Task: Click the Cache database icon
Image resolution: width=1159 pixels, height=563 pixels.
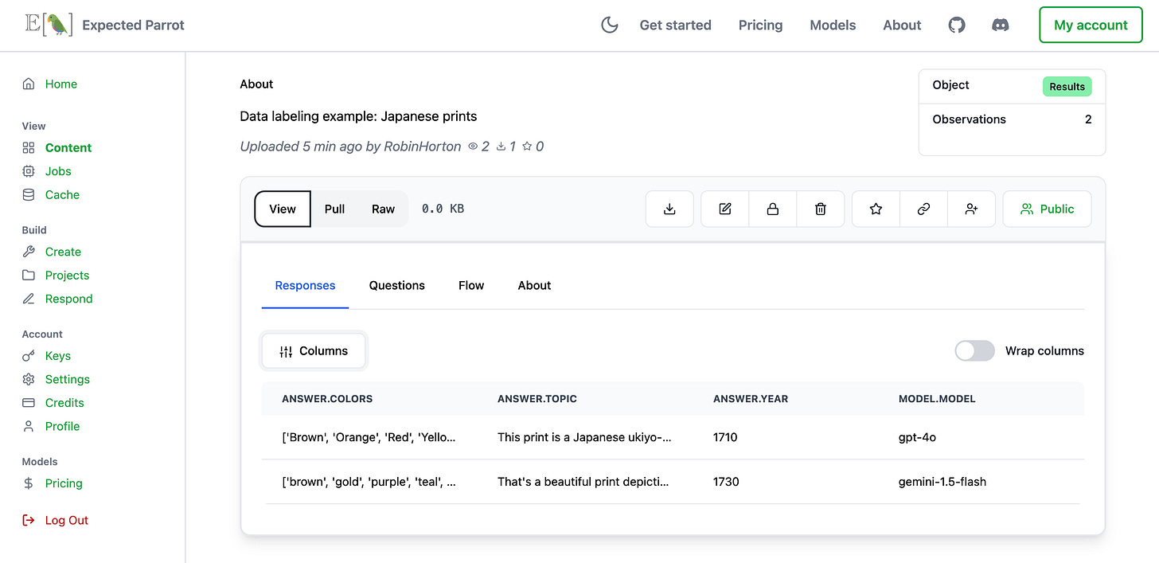Action: pyautogui.click(x=29, y=194)
